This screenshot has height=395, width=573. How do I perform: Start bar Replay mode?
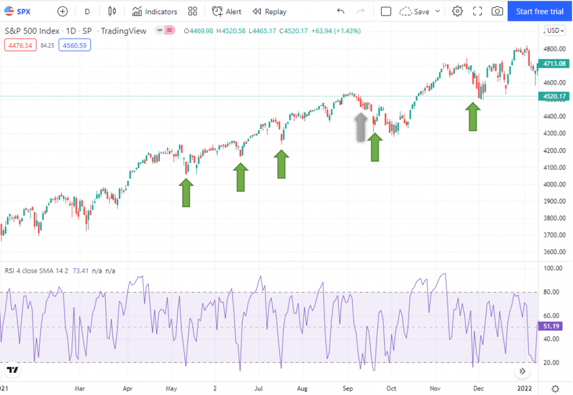pos(270,11)
